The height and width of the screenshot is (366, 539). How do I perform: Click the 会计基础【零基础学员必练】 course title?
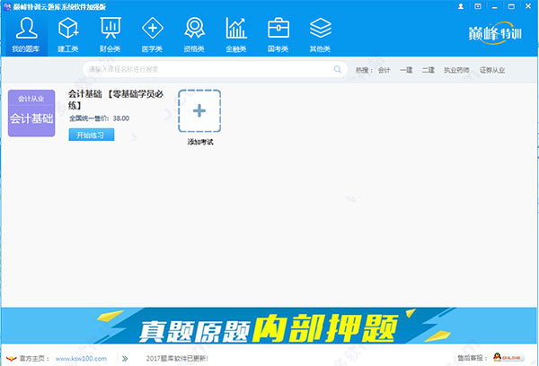pos(116,100)
